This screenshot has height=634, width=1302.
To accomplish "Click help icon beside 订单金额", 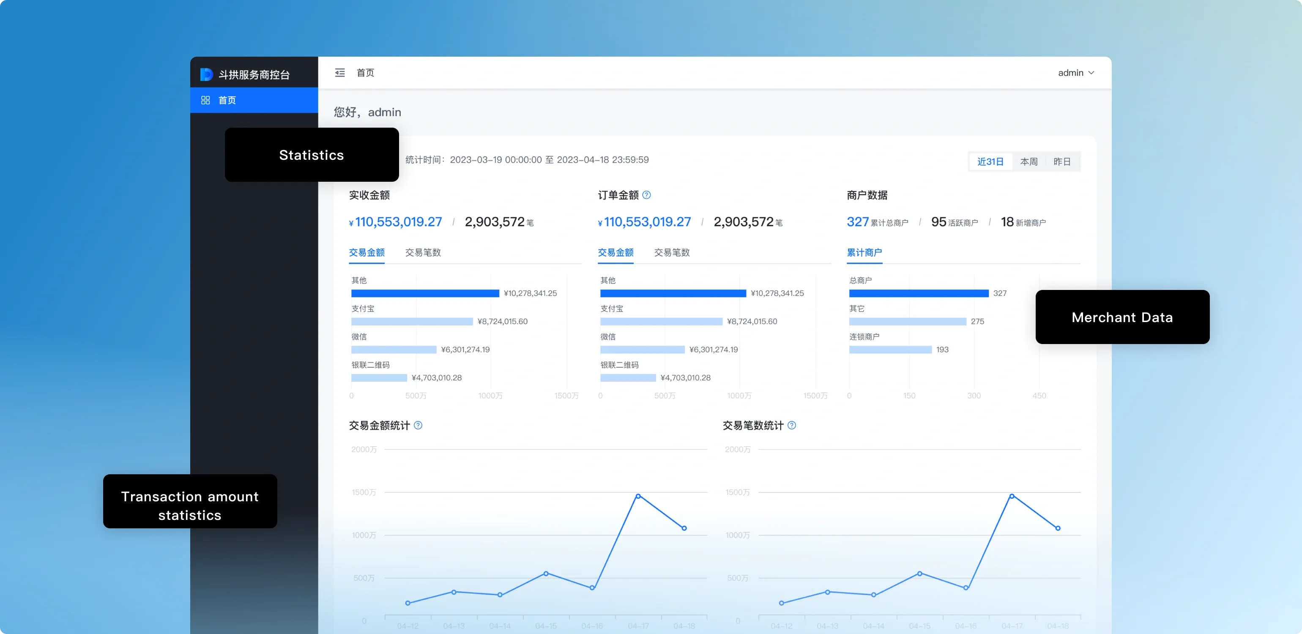I will pyautogui.click(x=646, y=195).
